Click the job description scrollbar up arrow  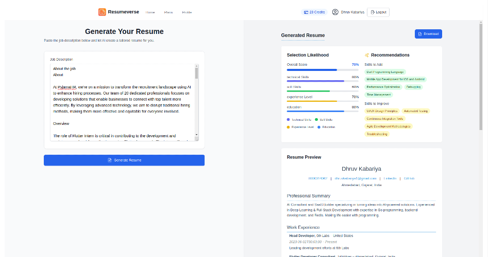point(196,66)
